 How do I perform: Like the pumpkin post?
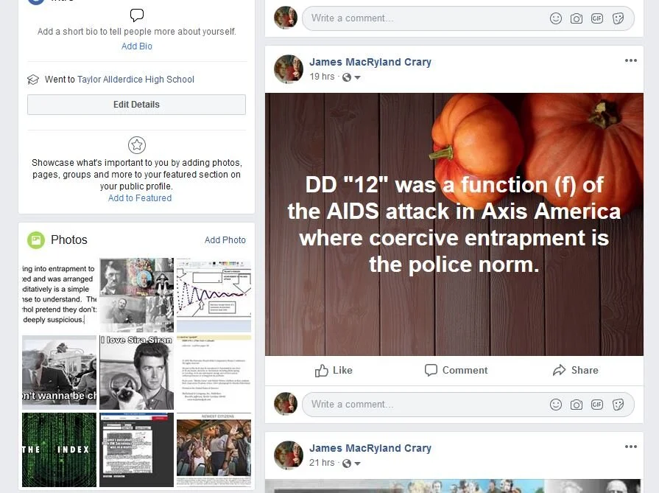click(x=334, y=371)
